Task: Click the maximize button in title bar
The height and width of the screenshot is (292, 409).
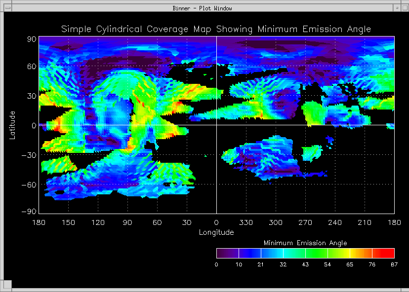Action: point(404,8)
